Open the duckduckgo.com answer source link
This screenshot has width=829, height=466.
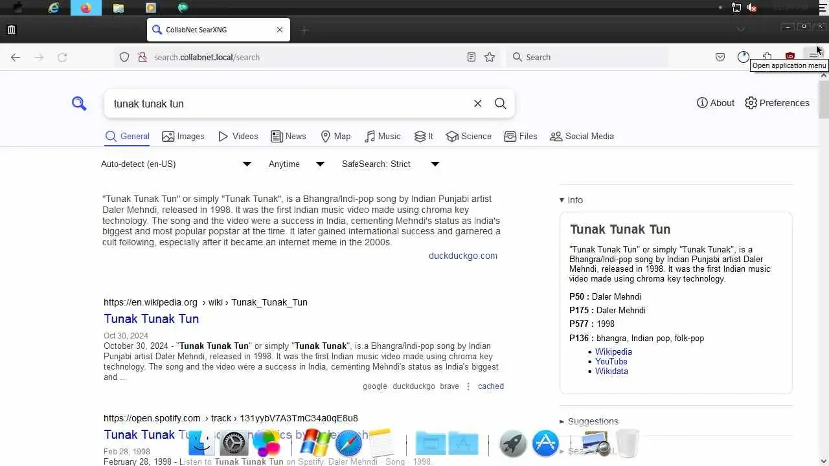coord(463,256)
